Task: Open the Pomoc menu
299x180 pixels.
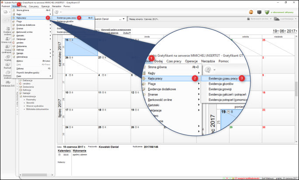Action: (67, 6)
